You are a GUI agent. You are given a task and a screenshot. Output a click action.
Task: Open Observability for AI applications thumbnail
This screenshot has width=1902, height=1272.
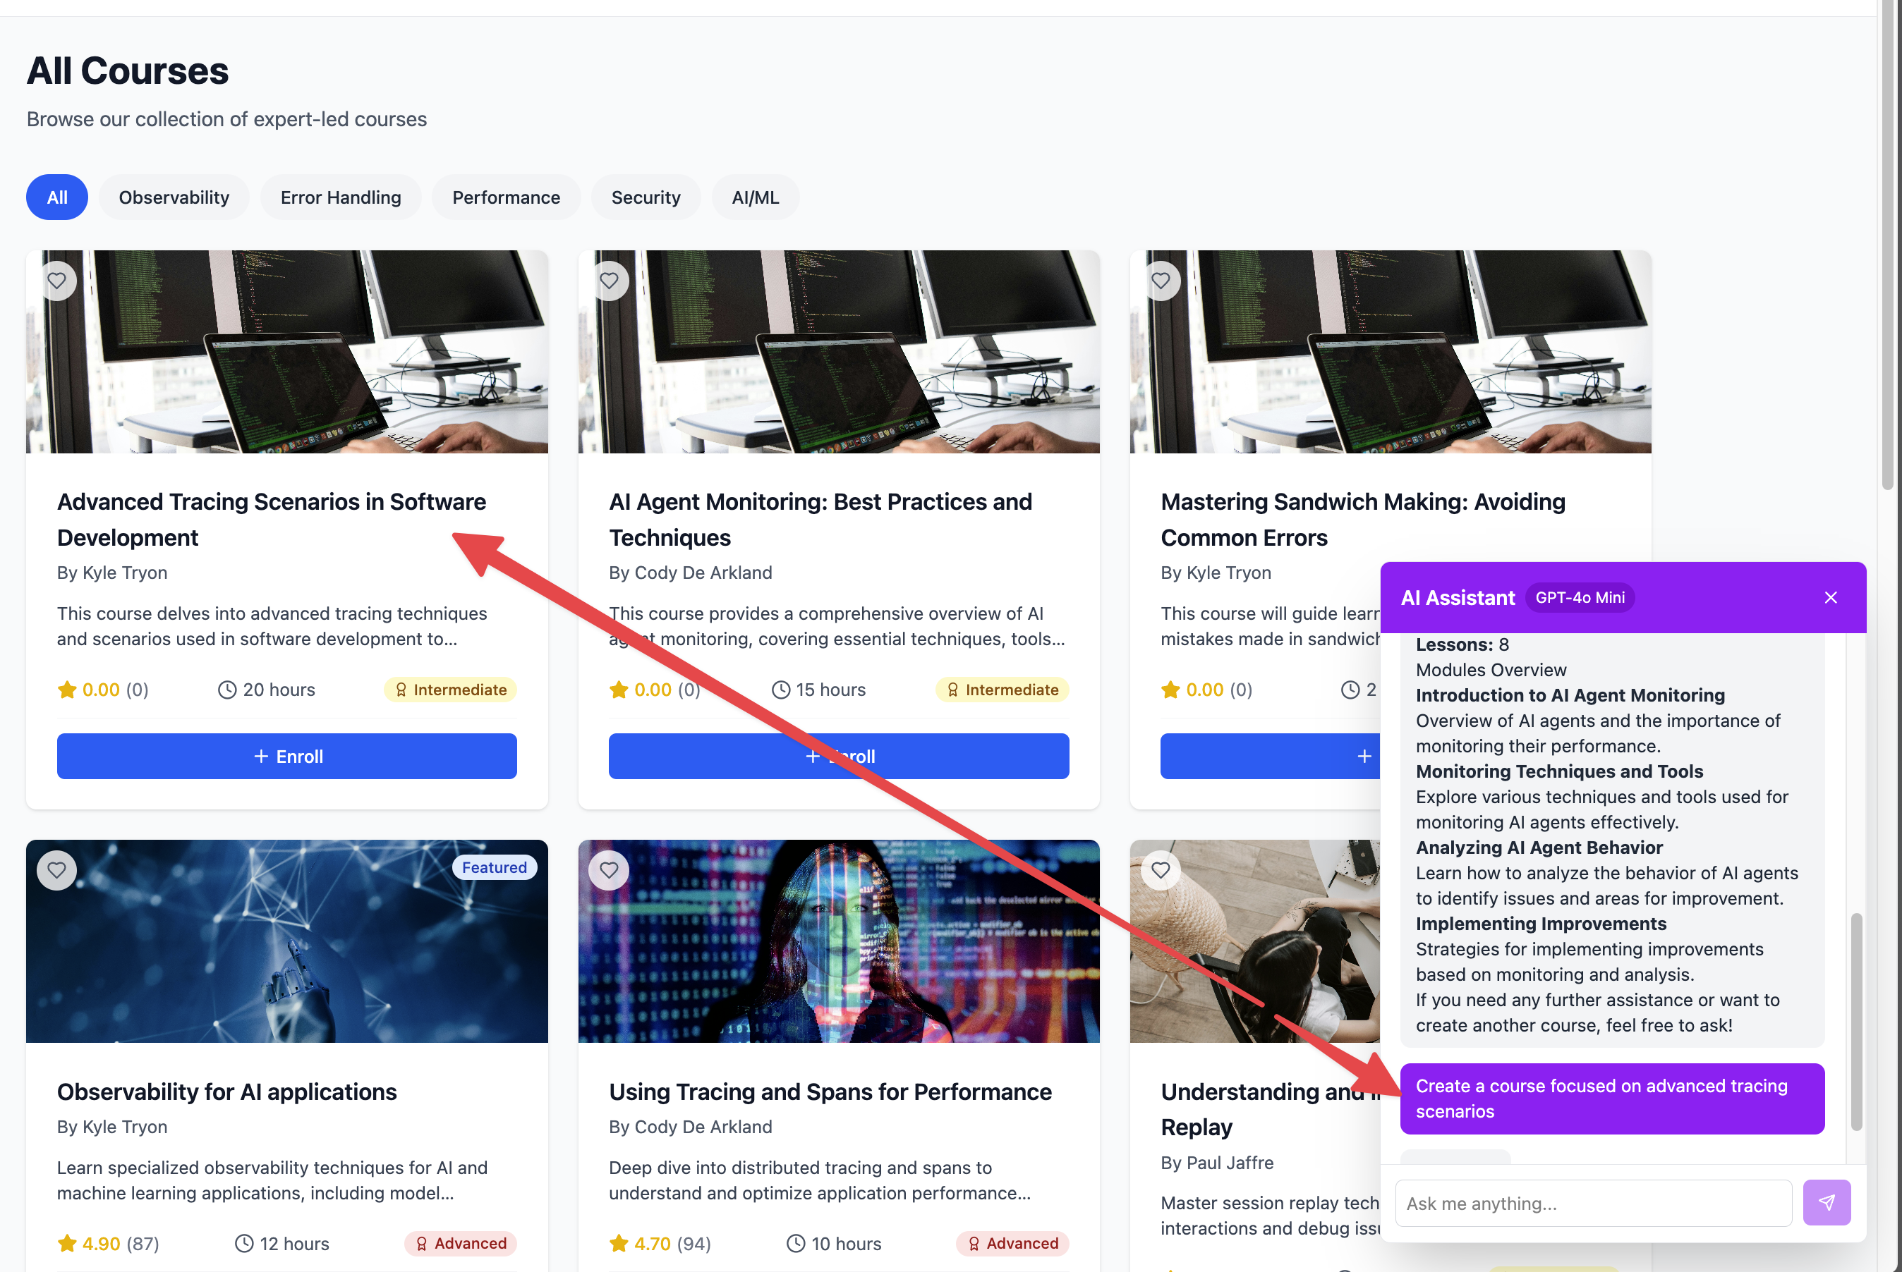(x=286, y=941)
